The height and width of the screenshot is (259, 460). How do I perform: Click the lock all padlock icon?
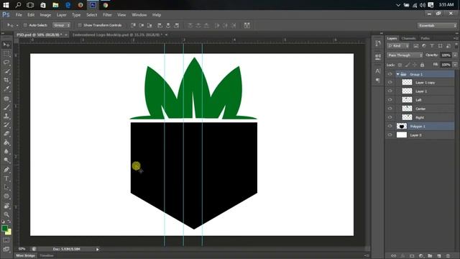(x=422, y=65)
